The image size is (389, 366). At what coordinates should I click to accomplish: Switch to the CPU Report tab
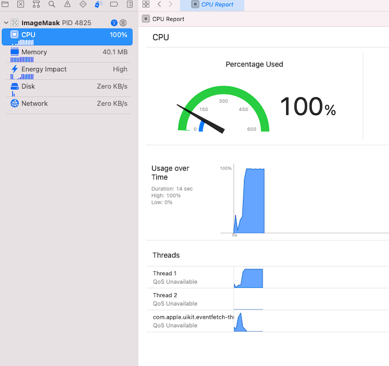(212, 4)
